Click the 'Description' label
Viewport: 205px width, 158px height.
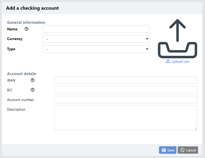[16, 109]
